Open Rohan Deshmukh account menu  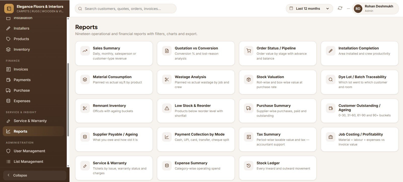point(375,9)
